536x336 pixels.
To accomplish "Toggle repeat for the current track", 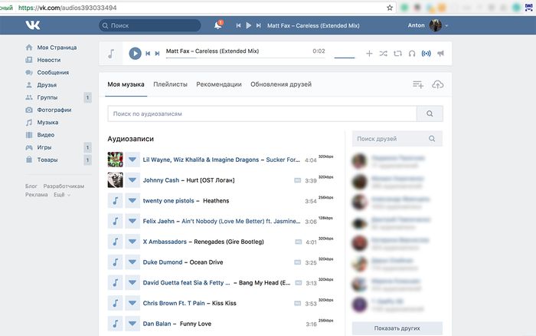I will pyautogui.click(x=397, y=54).
